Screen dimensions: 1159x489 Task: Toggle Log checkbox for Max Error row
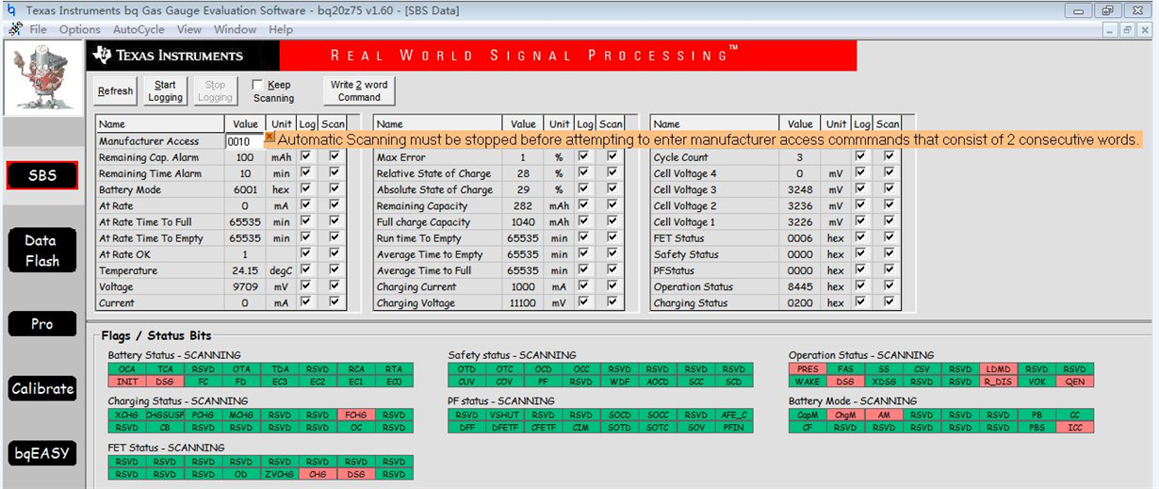coord(583,157)
